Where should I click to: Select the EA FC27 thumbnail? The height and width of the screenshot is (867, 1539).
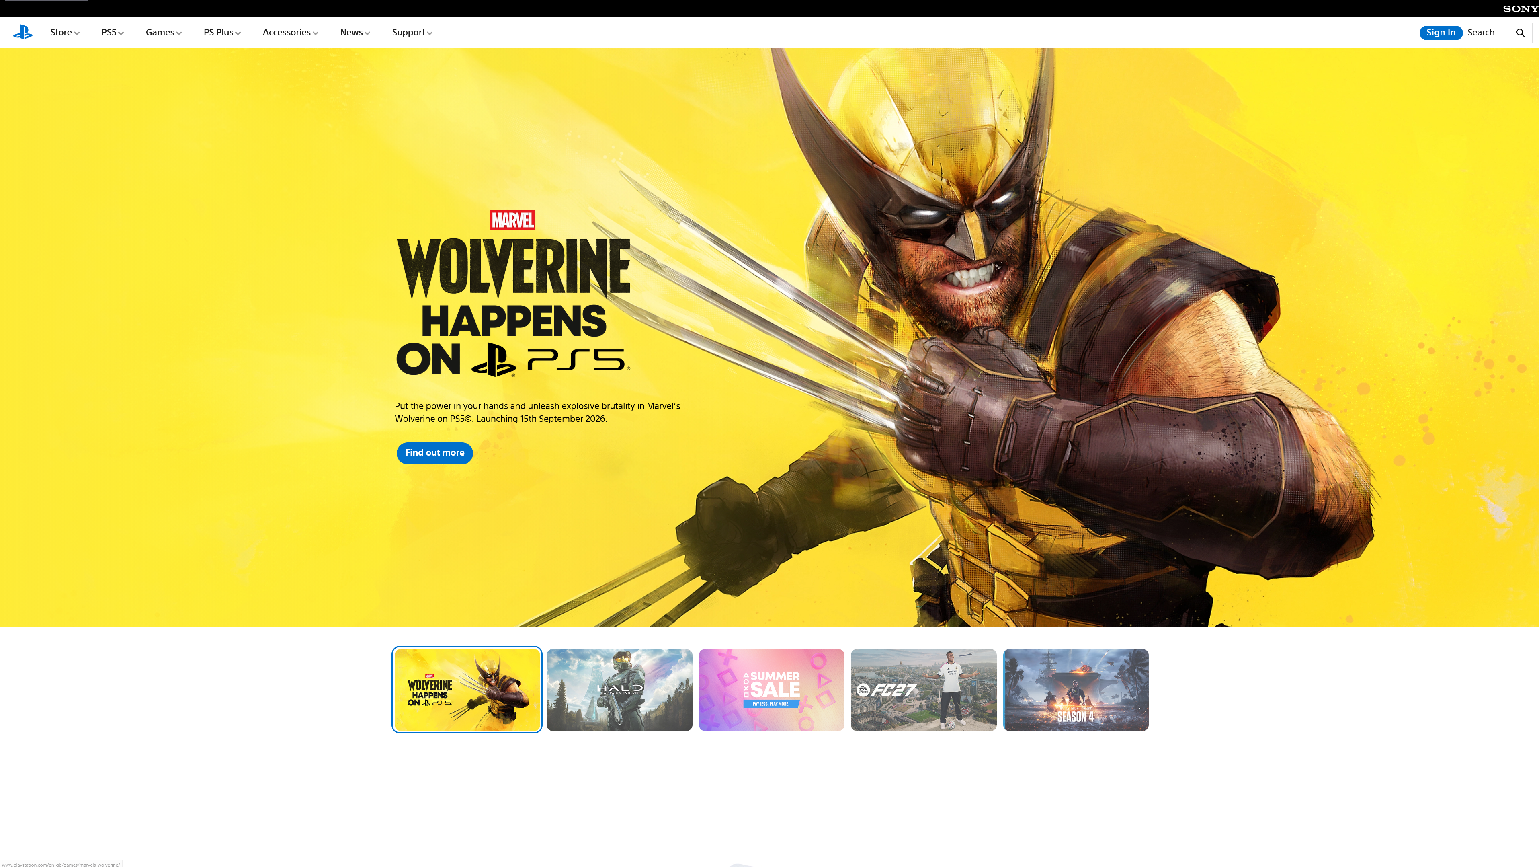coord(924,689)
